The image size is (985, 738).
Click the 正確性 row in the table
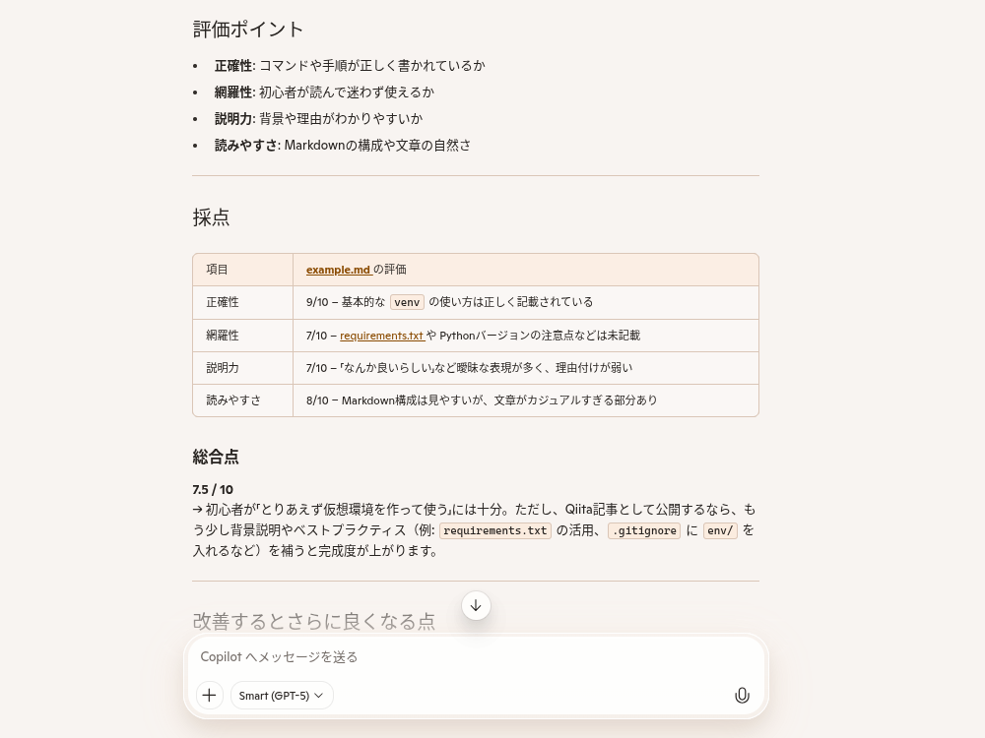pos(222,302)
